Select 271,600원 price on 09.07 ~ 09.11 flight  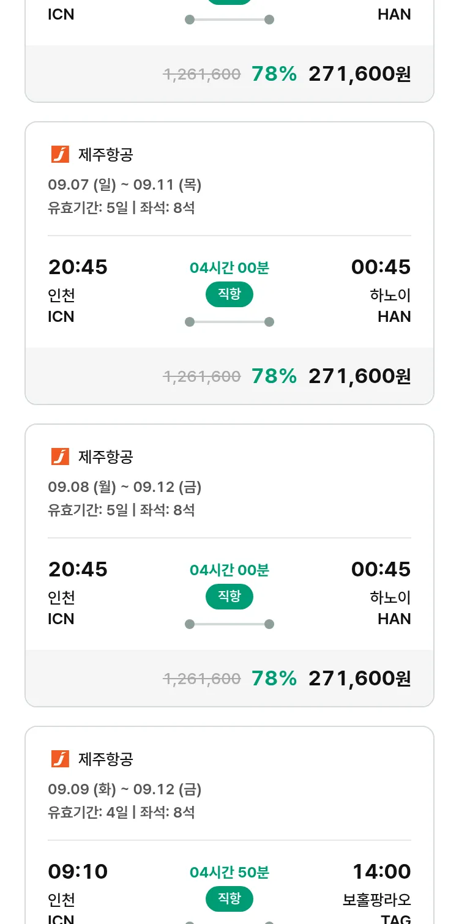pyautogui.click(x=359, y=376)
